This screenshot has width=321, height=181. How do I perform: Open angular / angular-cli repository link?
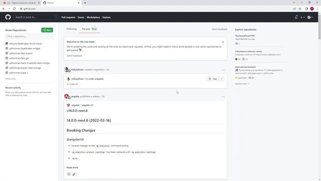(82, 105)
